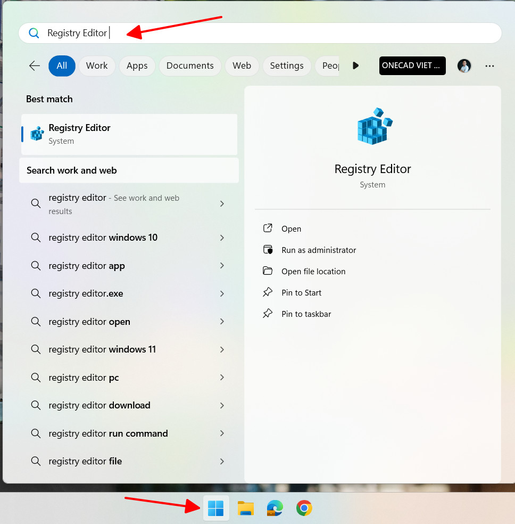Switch to the Work filter tab
The height and width of the screenshot is (524, 515).
coord(97,66)
